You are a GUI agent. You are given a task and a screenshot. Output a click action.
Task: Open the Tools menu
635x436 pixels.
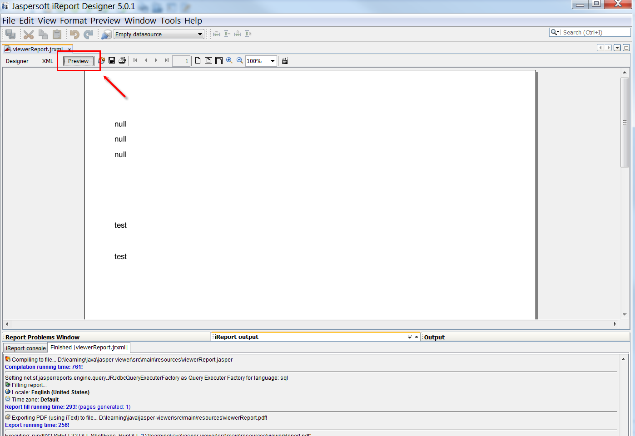pos(171,20)
